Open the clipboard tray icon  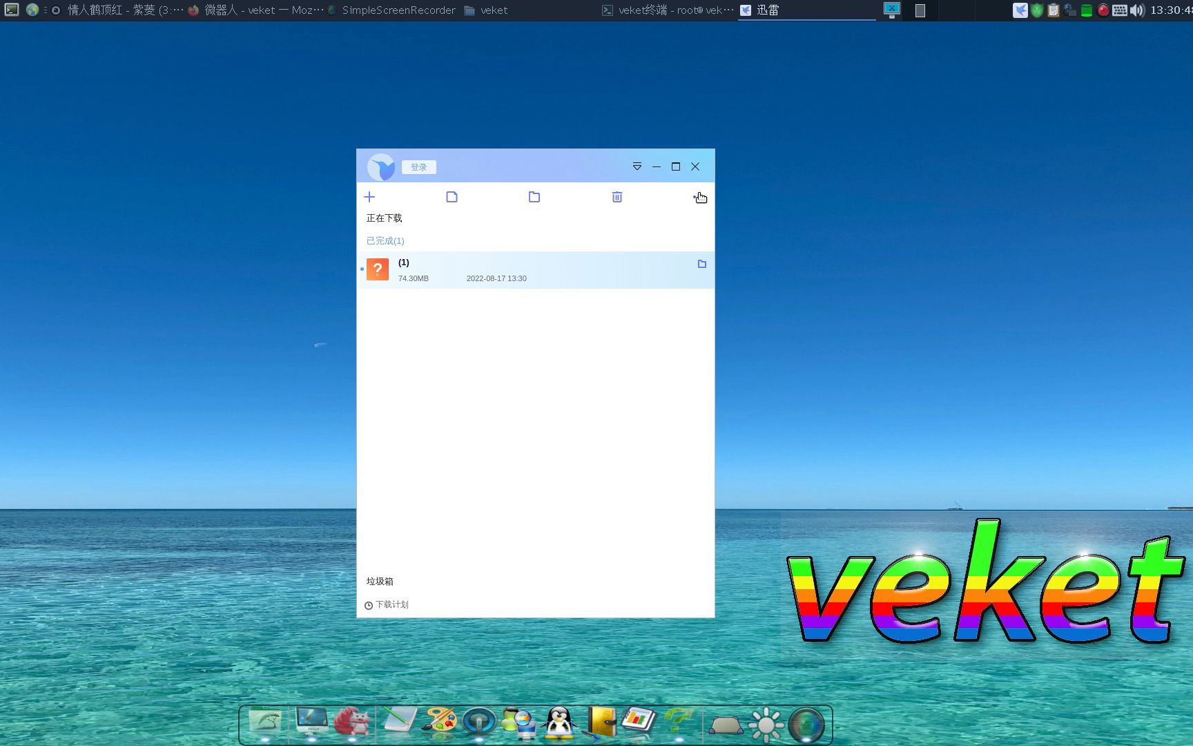[1054, 10]
